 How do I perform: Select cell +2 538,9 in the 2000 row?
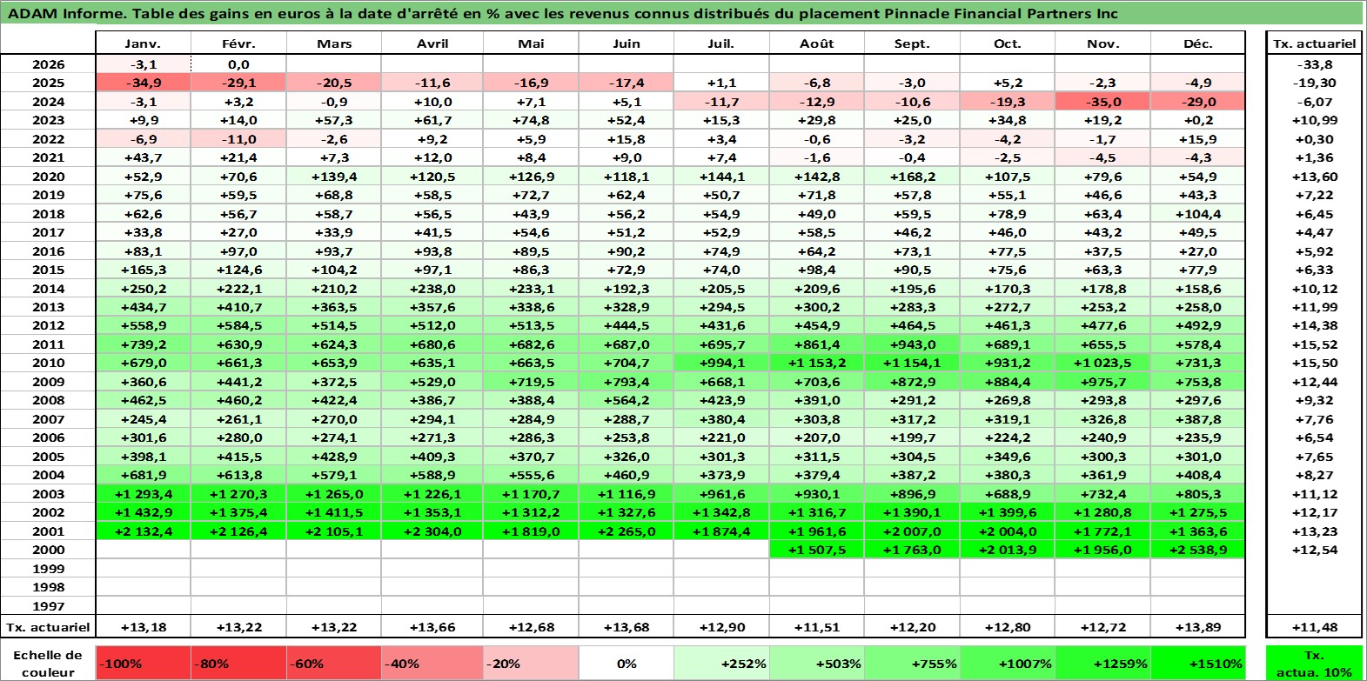coord(1197,550)
